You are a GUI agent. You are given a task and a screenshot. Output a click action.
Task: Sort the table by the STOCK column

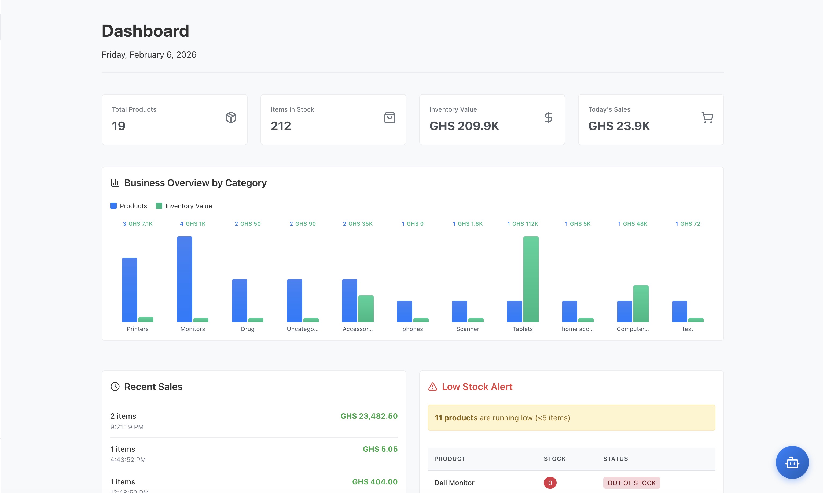tap(554, 459)
